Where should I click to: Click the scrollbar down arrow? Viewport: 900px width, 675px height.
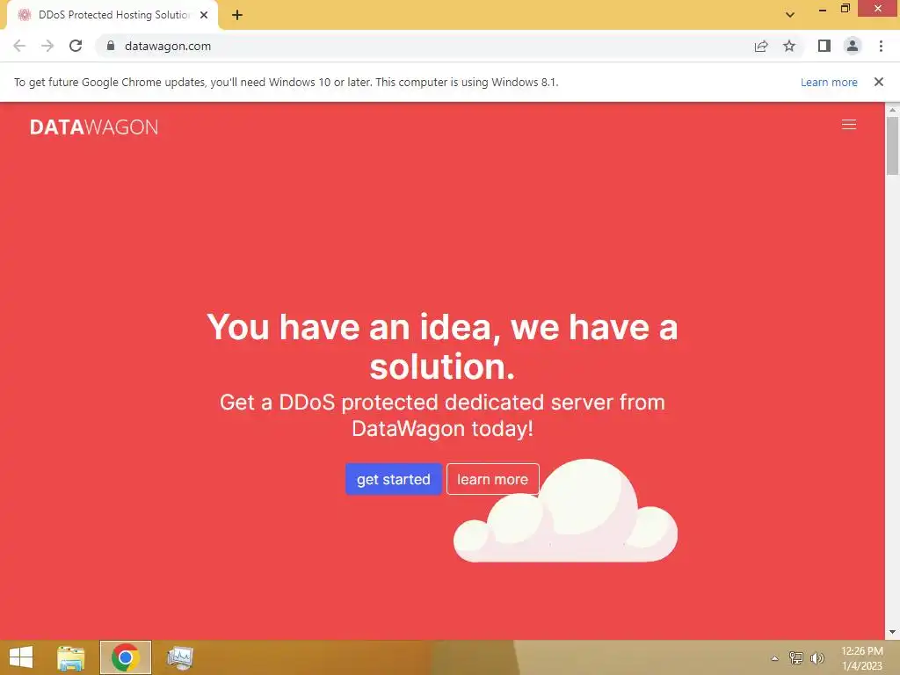coord(892,633)
